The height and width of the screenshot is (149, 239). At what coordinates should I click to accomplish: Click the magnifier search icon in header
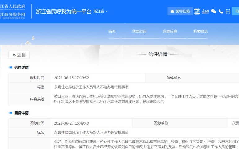pyautogui.click(x=237, y=11)
